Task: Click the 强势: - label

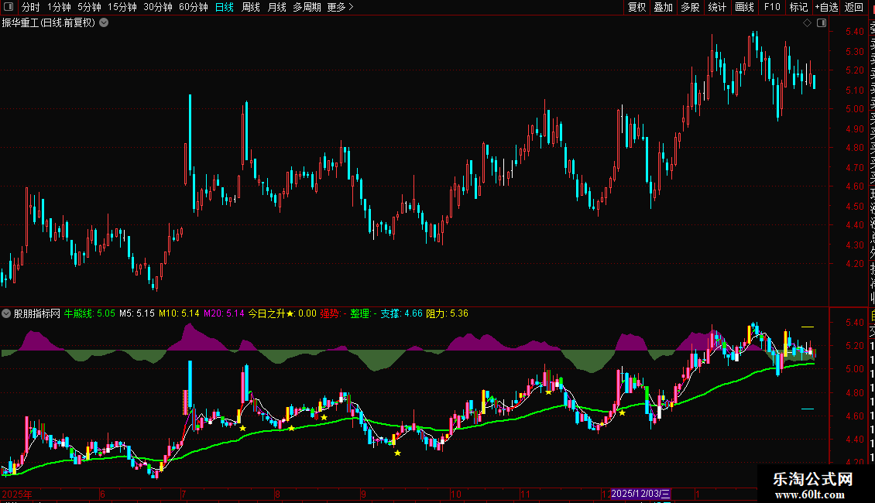Action: (333, 313)
